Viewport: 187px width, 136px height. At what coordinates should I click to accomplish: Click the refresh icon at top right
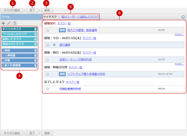click(x=183, y=17)
